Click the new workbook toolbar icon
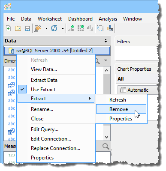Image resolution: width=166 pixels, height=171 pixels. tap(9, 28)
